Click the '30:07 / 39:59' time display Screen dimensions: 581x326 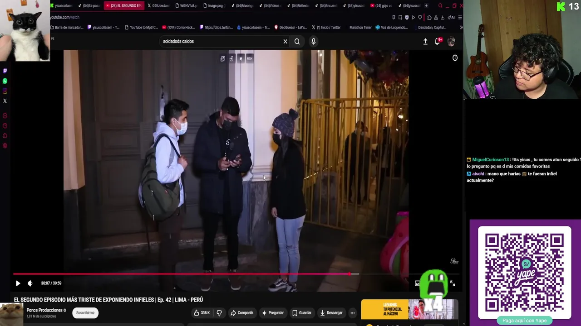[51, 283]
